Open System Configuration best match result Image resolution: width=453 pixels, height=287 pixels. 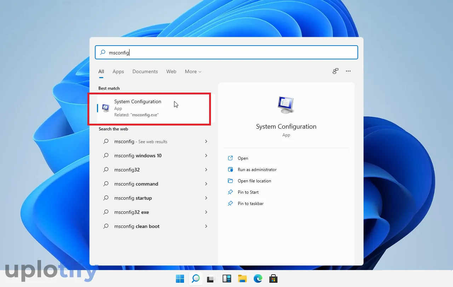tap(156, 108)
